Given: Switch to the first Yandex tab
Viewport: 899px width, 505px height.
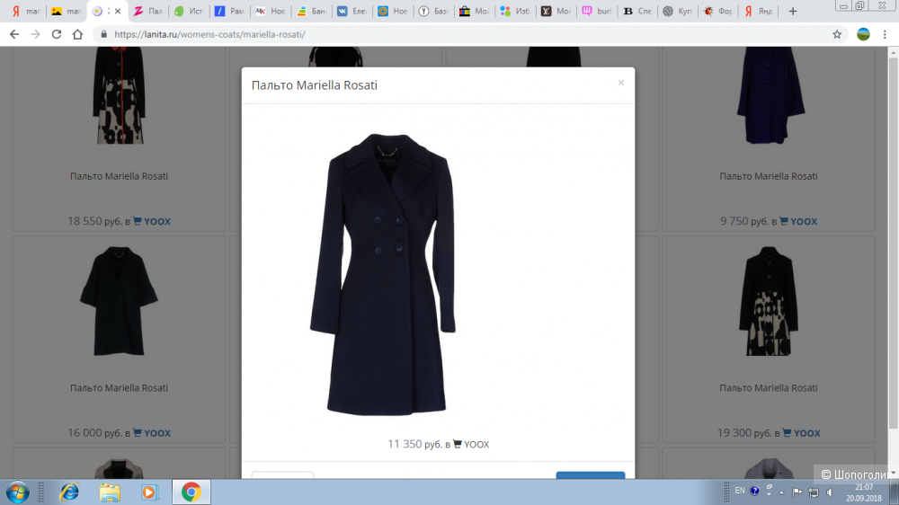Looking at the screenshot, I should 25,11.
